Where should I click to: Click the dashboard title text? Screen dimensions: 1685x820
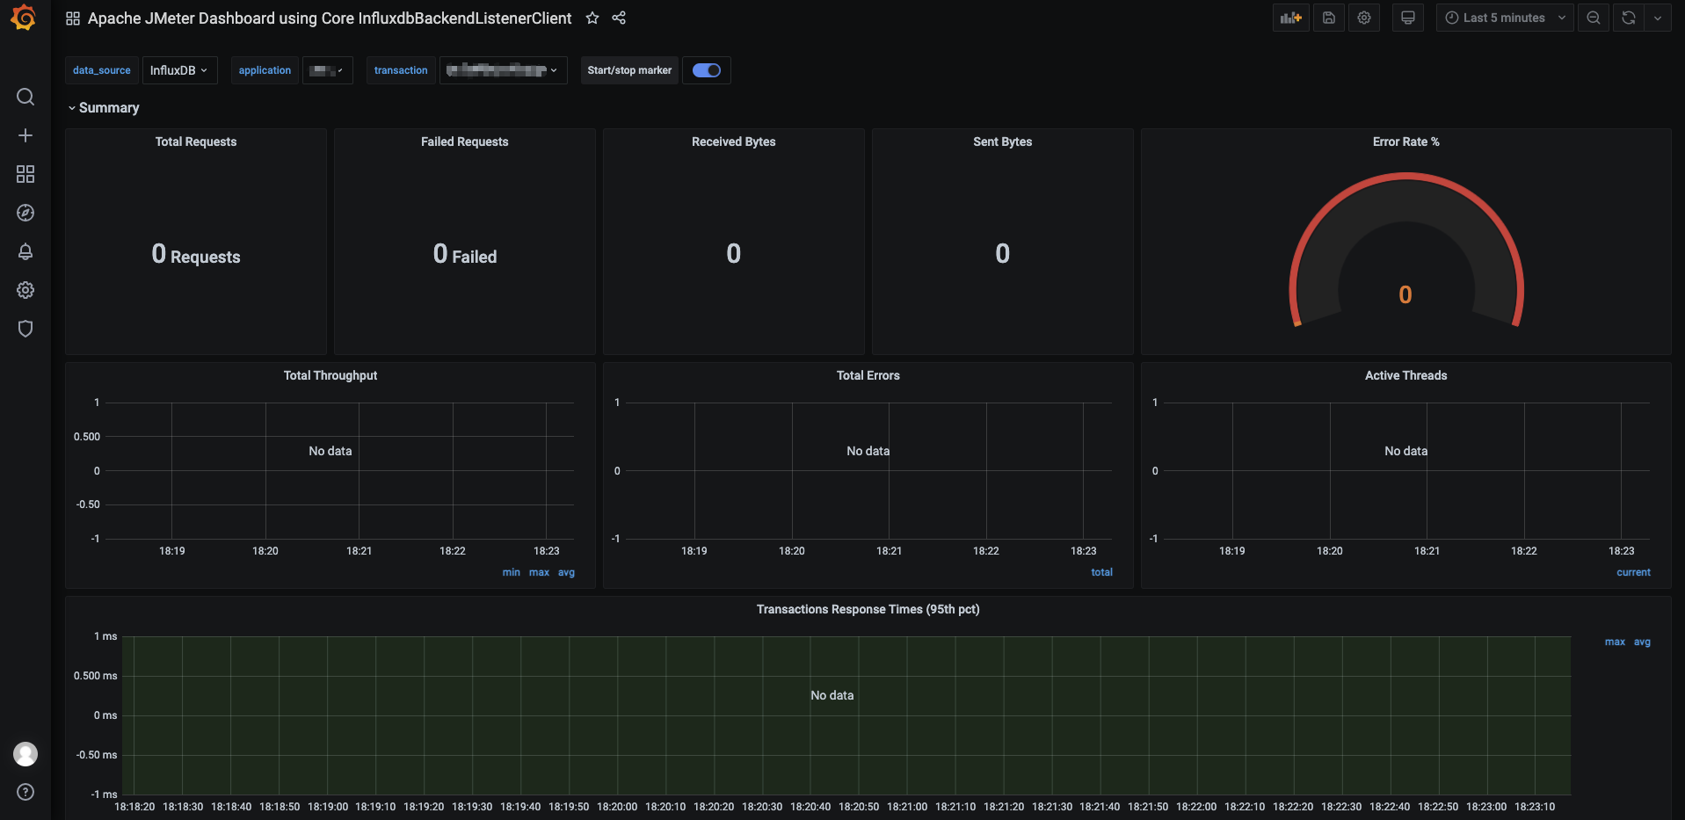[330, 18]
